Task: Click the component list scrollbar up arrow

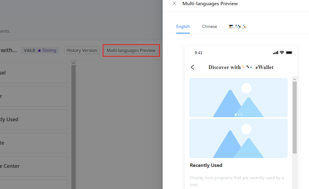Action: 74,63
